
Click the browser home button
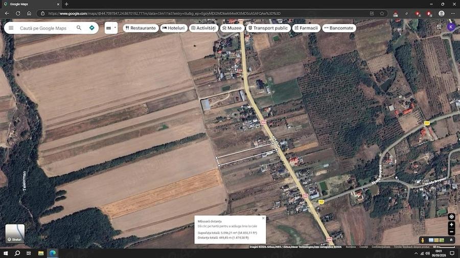click(x=29, y=13)
